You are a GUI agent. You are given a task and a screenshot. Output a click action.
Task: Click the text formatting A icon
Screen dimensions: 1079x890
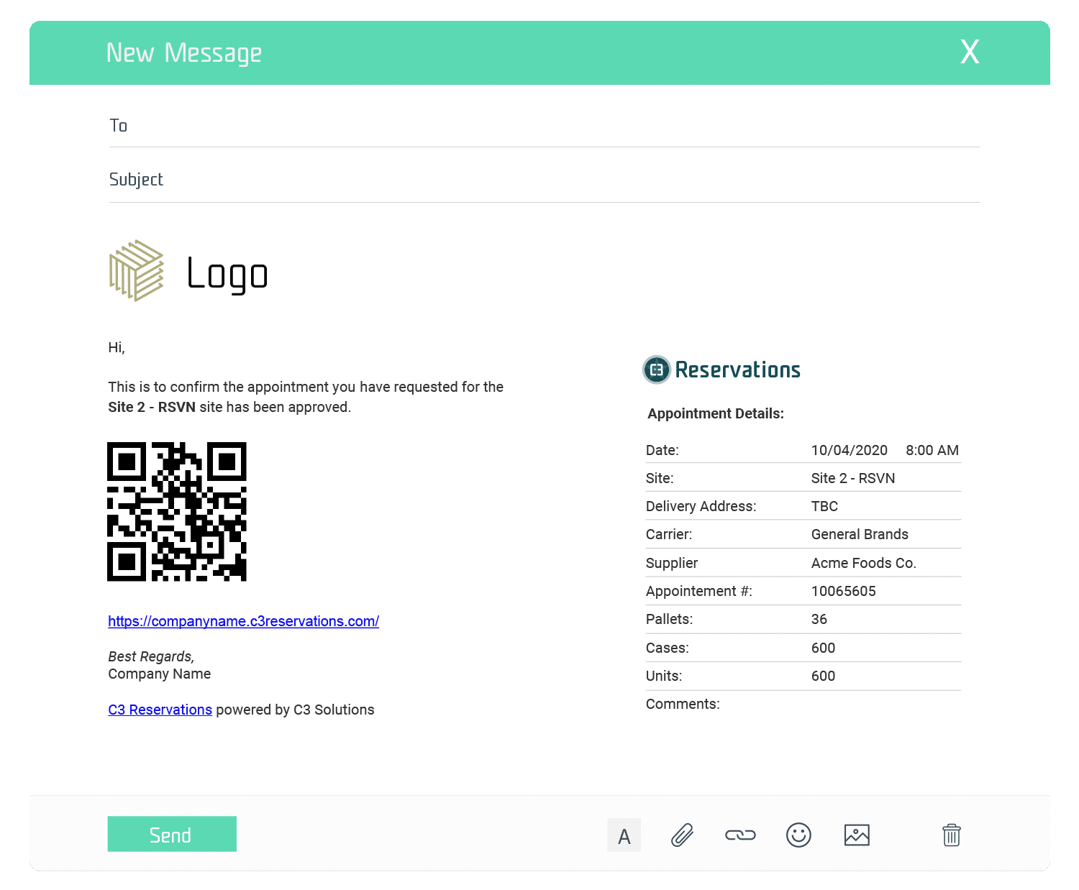point(624,835)
